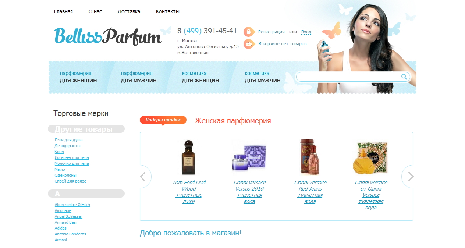
Task: Click the orange lock registration icon
Action: [x=249, y=32]
